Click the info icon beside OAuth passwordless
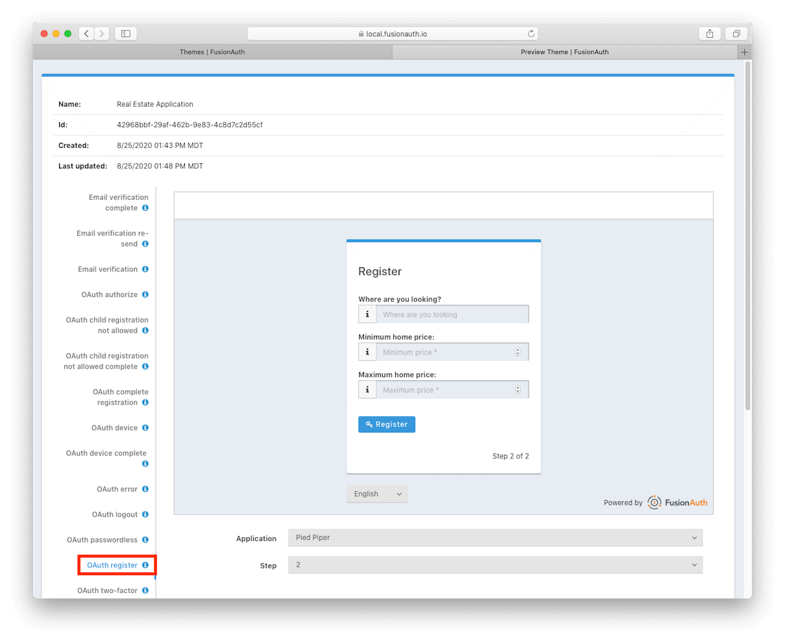This screenshot has width=785, height=642. [x=145, y=539]
